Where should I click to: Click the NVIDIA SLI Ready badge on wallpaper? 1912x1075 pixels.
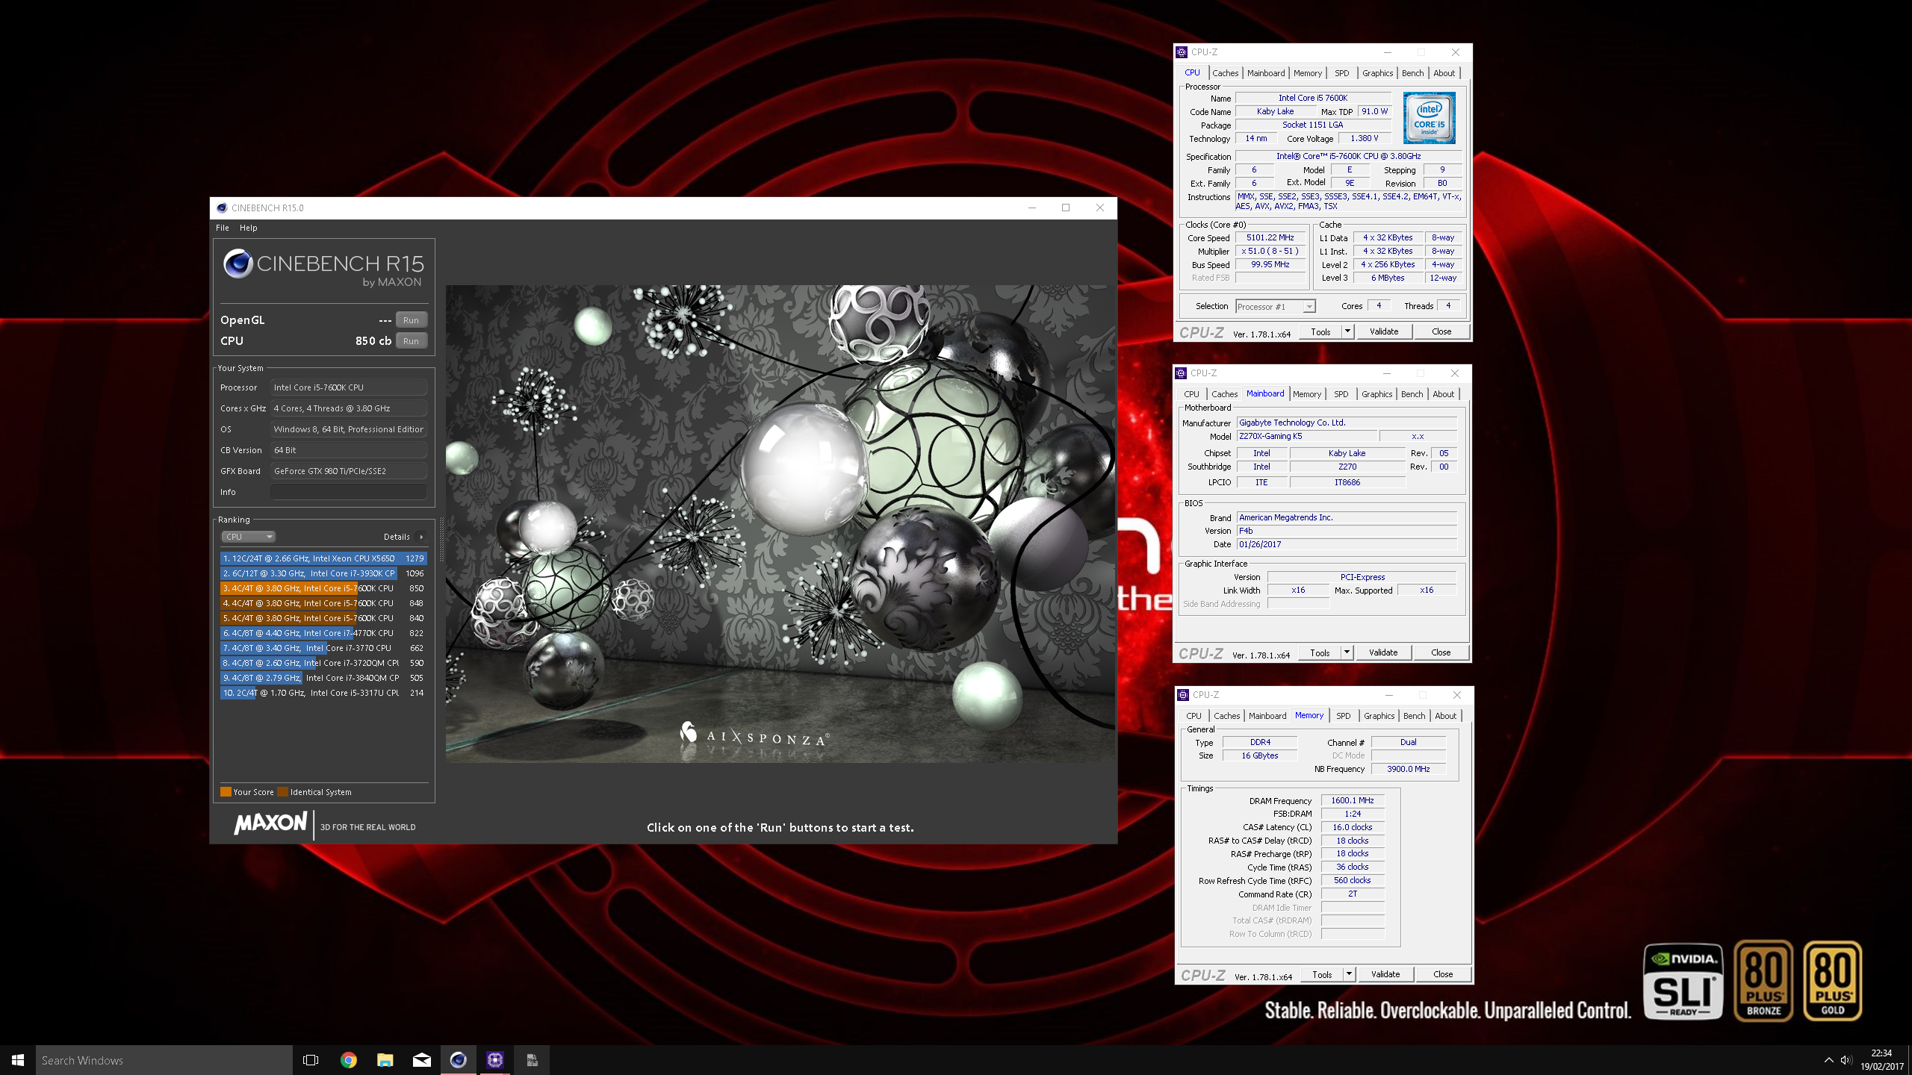(x=1683, y=981)
